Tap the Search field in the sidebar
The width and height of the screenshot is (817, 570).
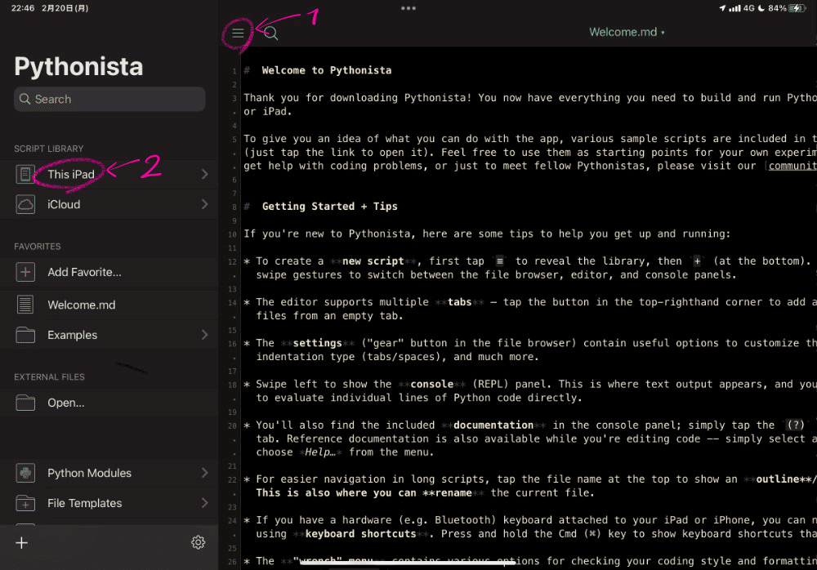109,99
